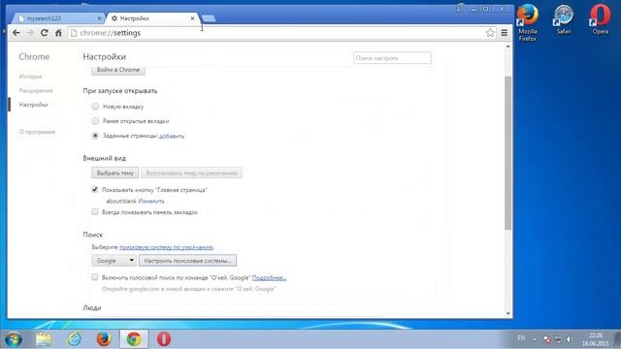
Task: Enable Всегда показывать панель закладок checkbox
Action: tap(95, 212)
